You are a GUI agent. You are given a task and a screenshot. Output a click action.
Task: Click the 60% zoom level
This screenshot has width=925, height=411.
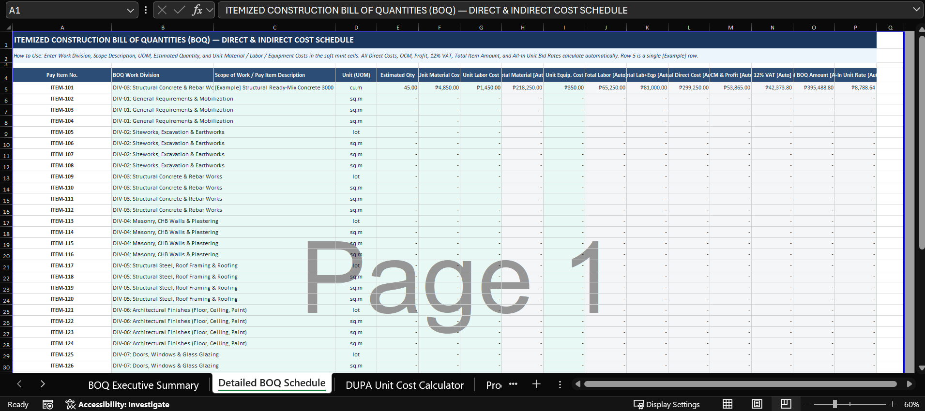(911, 404)
